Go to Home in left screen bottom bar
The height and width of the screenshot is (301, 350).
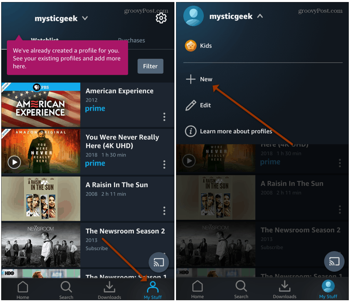coord(23,290)
